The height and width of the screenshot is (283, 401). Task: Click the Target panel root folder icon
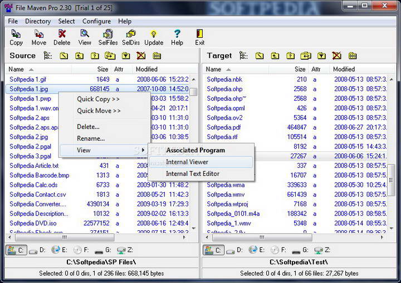(260, 56)
